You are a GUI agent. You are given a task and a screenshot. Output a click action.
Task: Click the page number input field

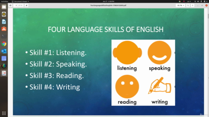click(x=15, y=6)
